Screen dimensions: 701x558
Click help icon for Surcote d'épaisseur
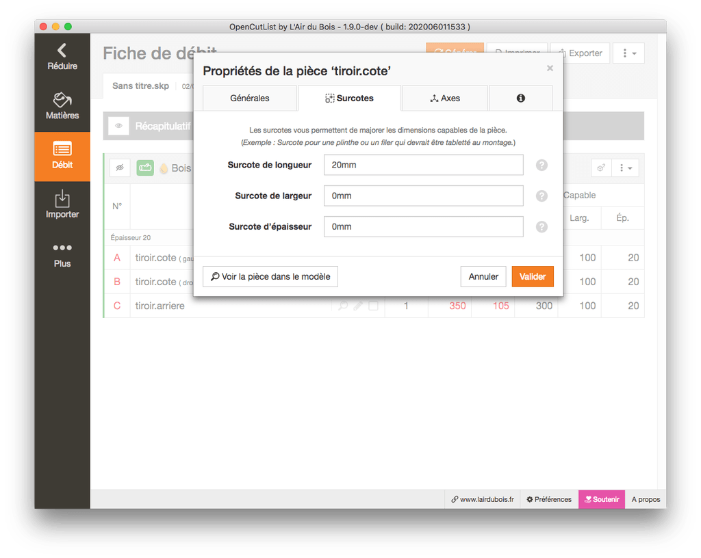pos(541,227)
